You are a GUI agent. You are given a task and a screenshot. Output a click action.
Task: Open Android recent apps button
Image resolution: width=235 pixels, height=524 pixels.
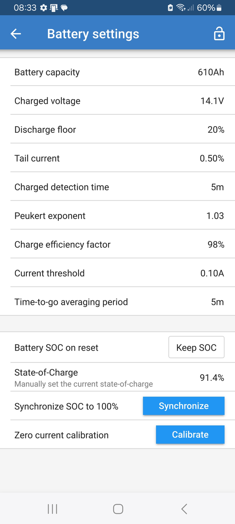pos(52,509)
